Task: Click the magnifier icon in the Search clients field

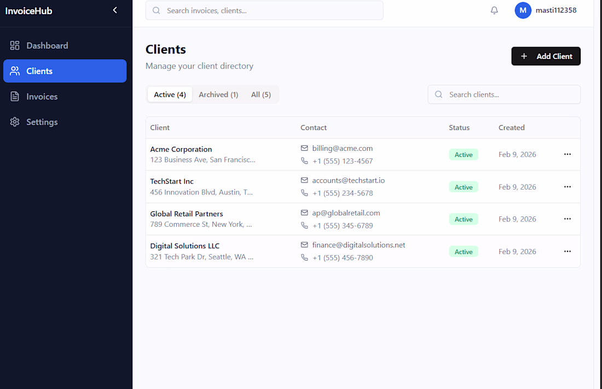Action: click(438, 95)
